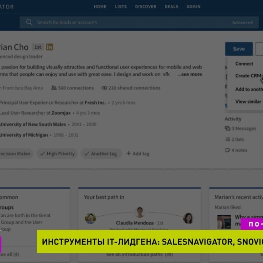Open Advanced search link
Screen dimensions: 263x263
click(x=242, y=22)
